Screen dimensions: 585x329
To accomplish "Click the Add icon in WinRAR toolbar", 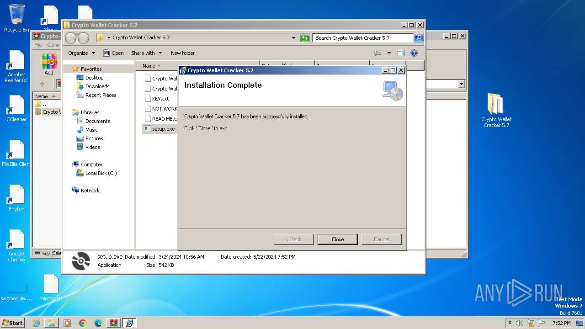I will (49, 64).
